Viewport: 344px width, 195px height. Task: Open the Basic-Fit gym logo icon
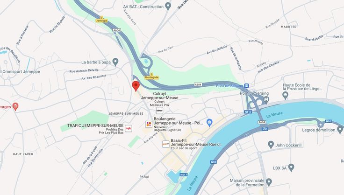coord(165,144)
